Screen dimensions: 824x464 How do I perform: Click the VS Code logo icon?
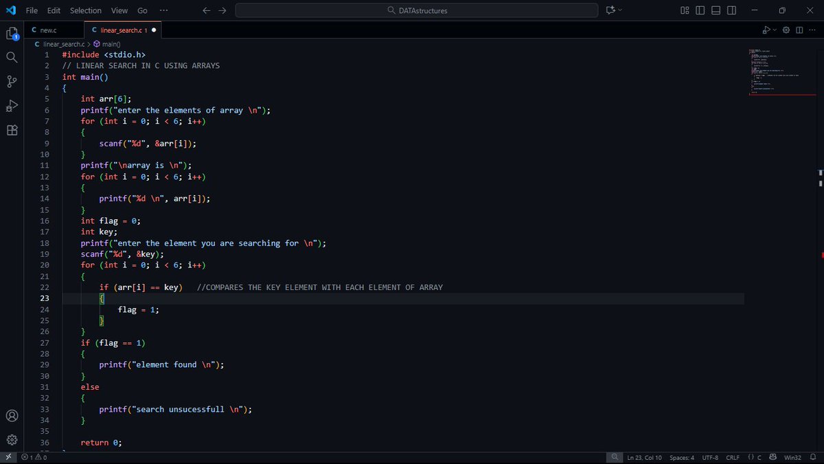pos(10,10)
